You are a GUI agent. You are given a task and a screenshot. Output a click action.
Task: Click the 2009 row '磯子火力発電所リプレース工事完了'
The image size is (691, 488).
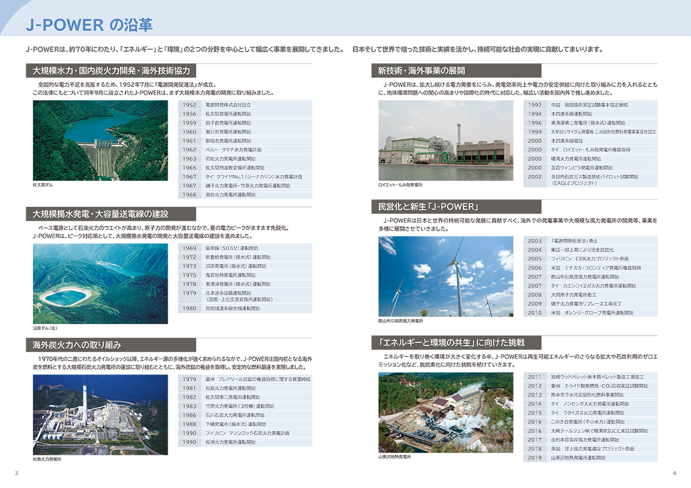pyautogui.click(x=591, y=304)
